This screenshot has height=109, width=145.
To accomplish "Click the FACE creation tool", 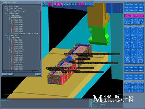I will click(134, 45).
